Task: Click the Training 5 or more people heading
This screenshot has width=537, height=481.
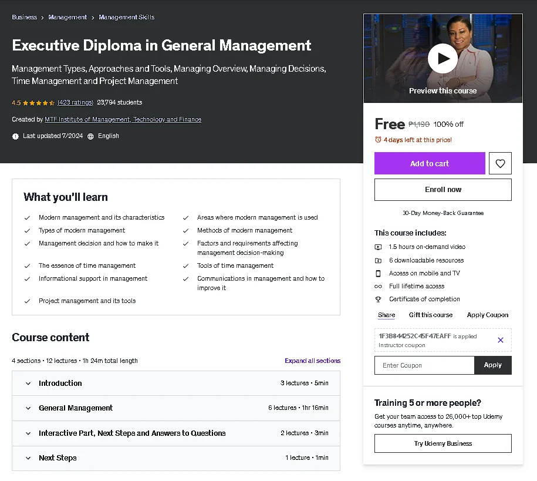Action: click(x=427, y=403)
